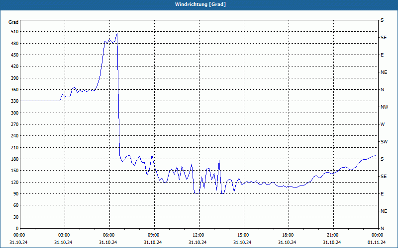
Task: Click the 300 y-axis label
Action: click(15, 113)
